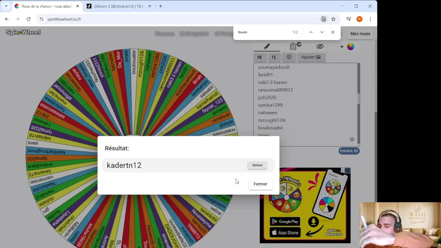The image size is (441, 248).
Task: Click entry nab3 il hanen in list
Action: [x=272, y=82]
